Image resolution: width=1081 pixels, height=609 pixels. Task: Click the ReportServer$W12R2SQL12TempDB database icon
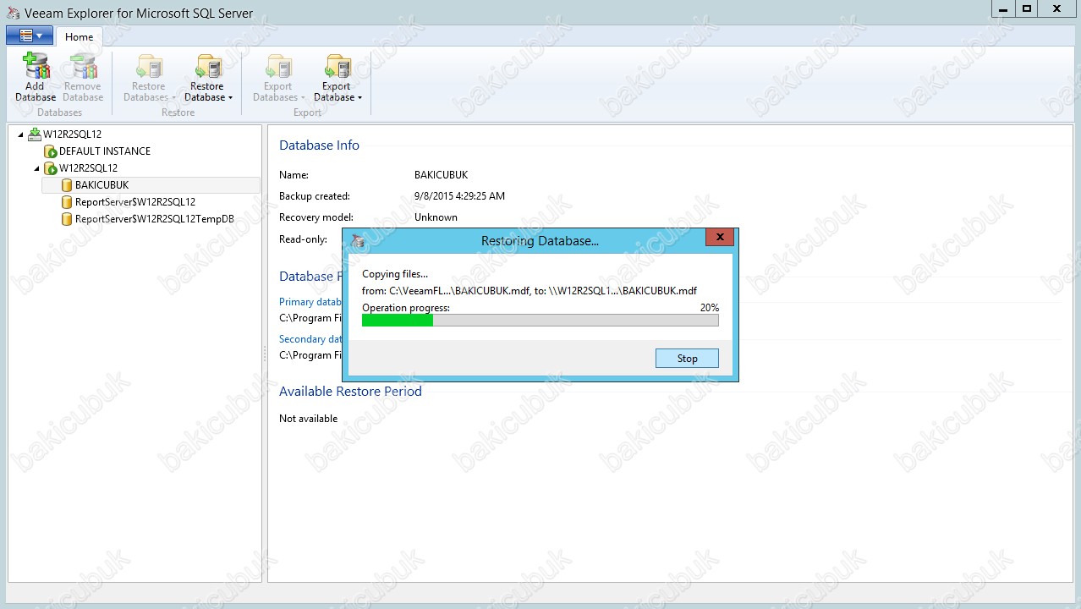click(68, 219)
